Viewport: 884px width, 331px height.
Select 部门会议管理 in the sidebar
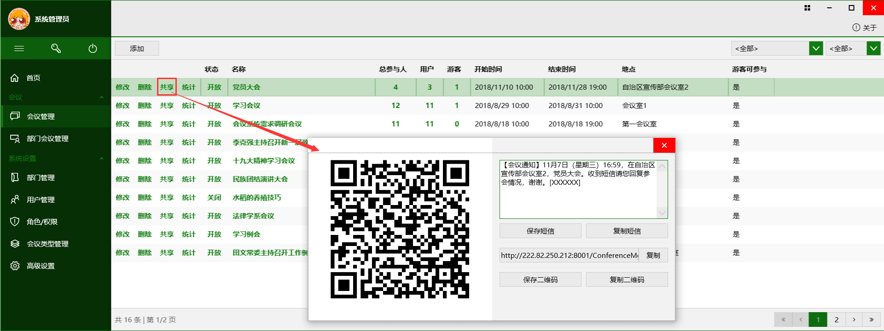click(47, 138)
